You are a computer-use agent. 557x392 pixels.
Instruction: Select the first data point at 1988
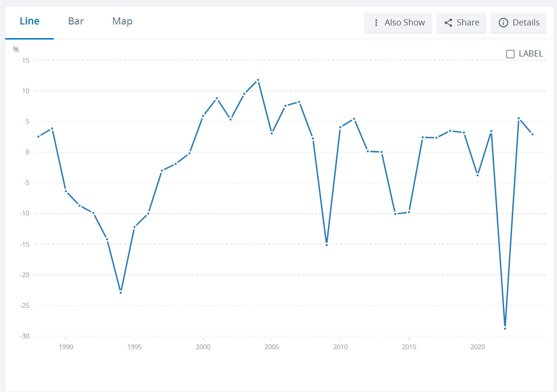[x=38, y=136]
